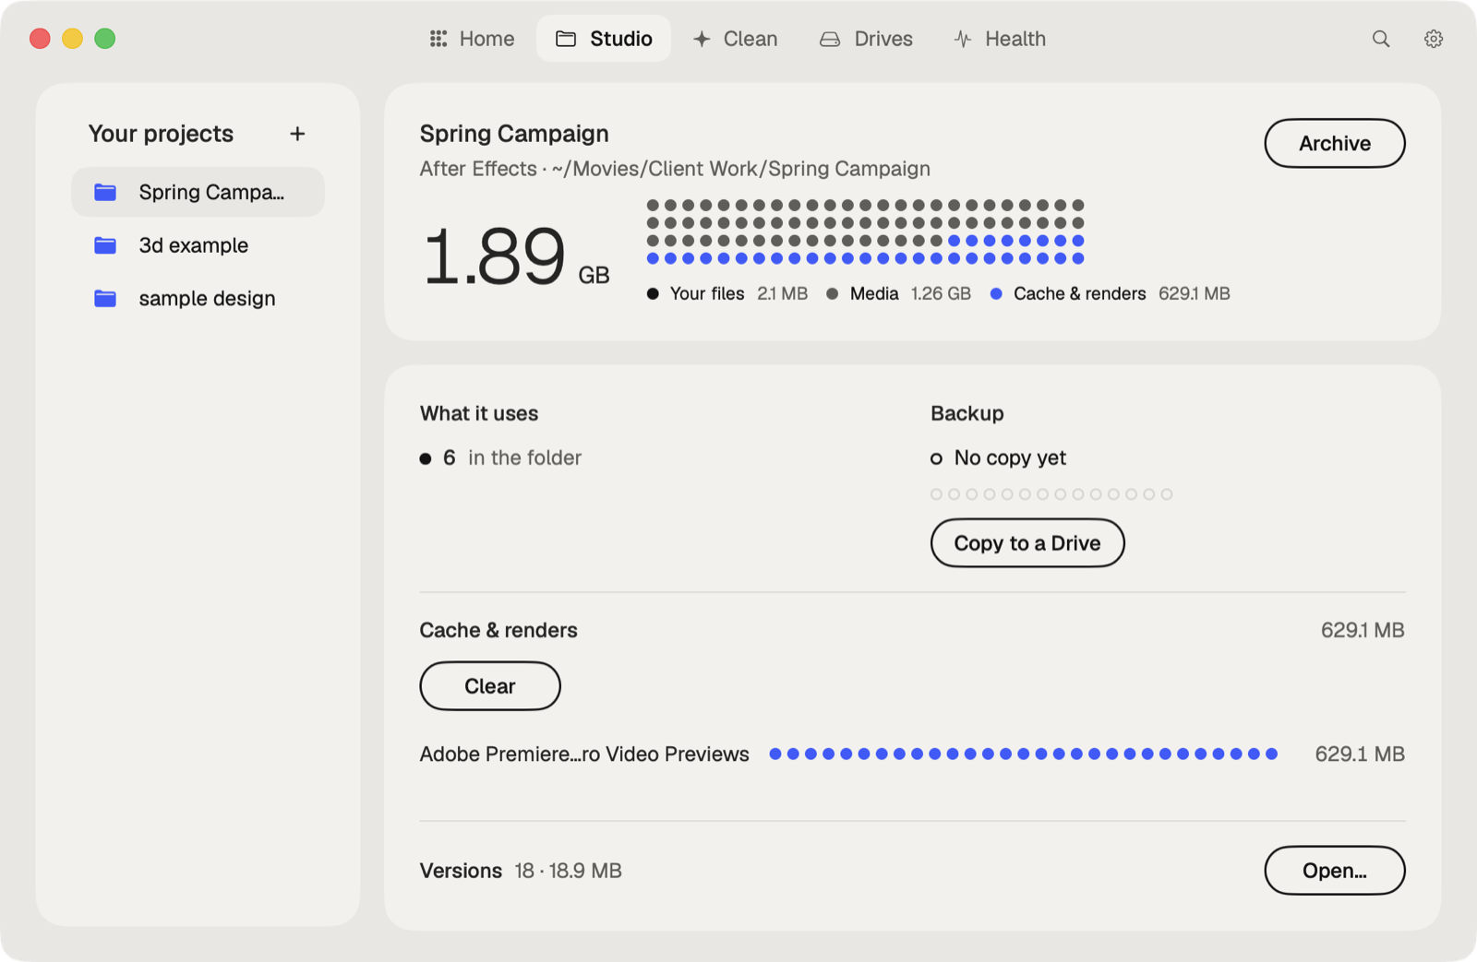Click Copy to a Drive button
The image size is (1477, 962).
coord(1027,543)
